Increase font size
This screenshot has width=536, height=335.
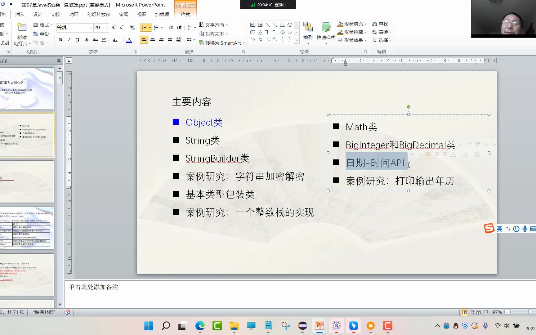(113, 28)
